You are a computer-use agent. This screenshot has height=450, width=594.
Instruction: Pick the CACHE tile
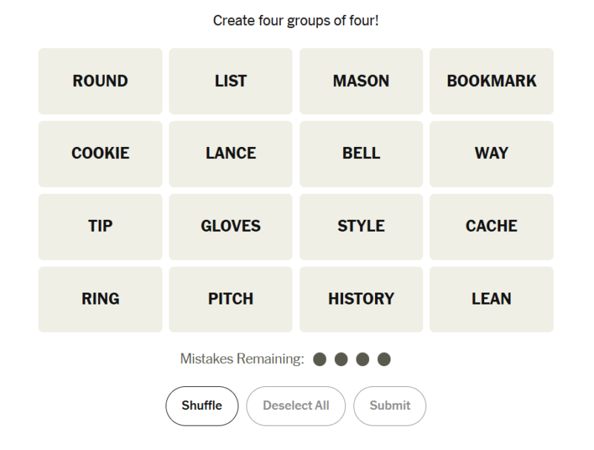pos(492,226)
